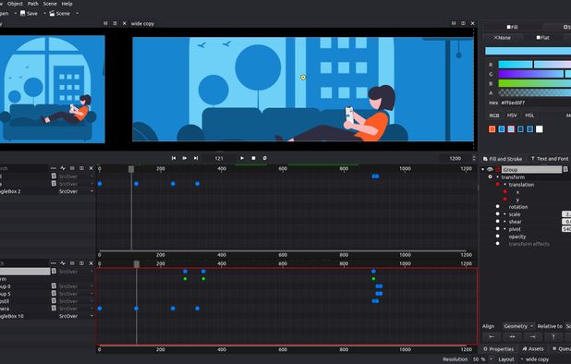
Task: Switch to the Text and Font tab
Action: coord(550,159)
